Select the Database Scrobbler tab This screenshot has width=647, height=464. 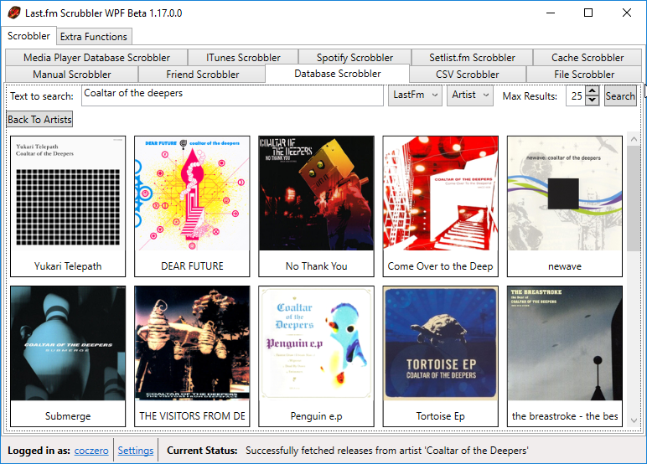point(338,74)
